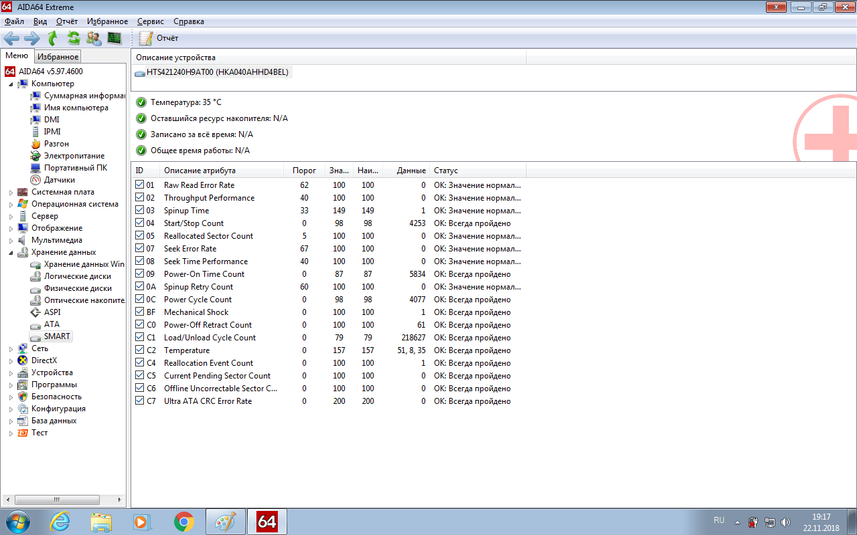
Task: Click the RU language indicator in tray
Action: click(719, 520)
